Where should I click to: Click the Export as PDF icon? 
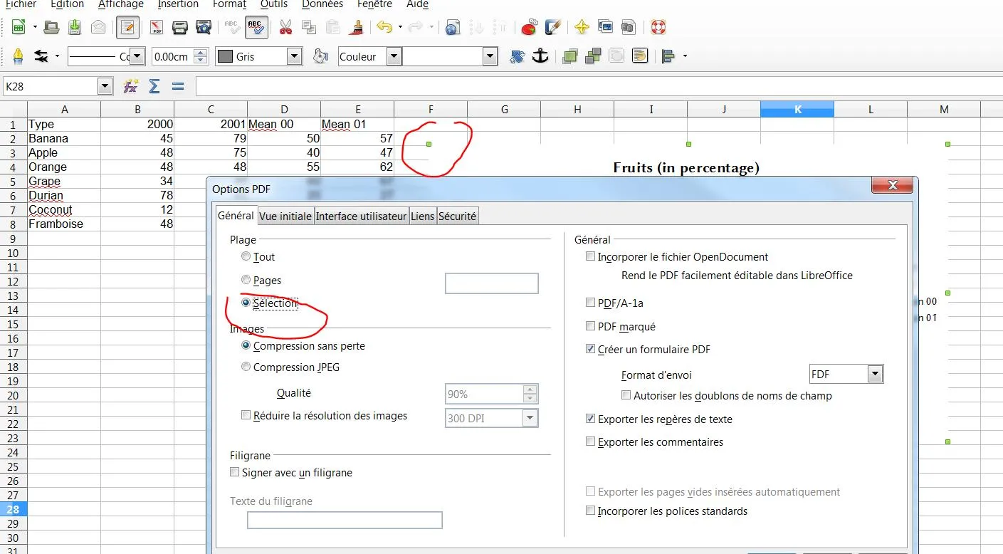157,28
